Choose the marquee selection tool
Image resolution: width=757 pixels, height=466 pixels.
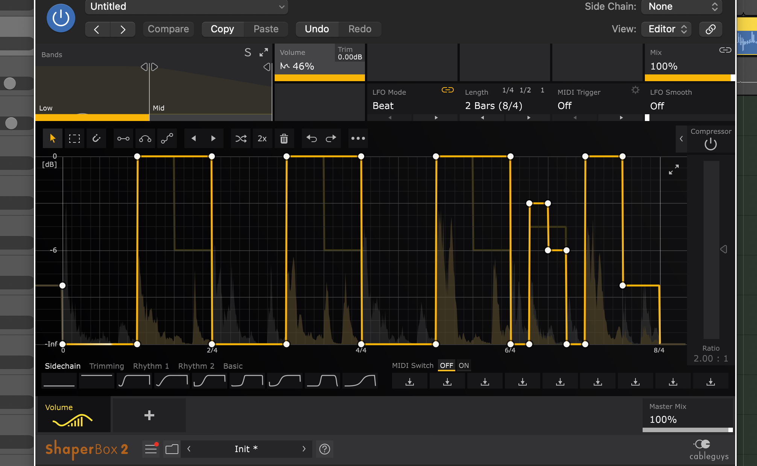tap(74, 138)
